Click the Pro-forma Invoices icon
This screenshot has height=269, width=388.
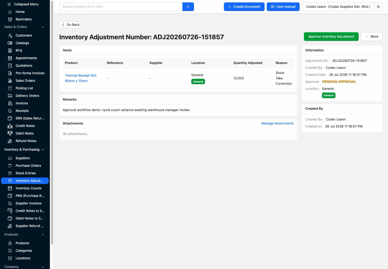tap(10, 73)
